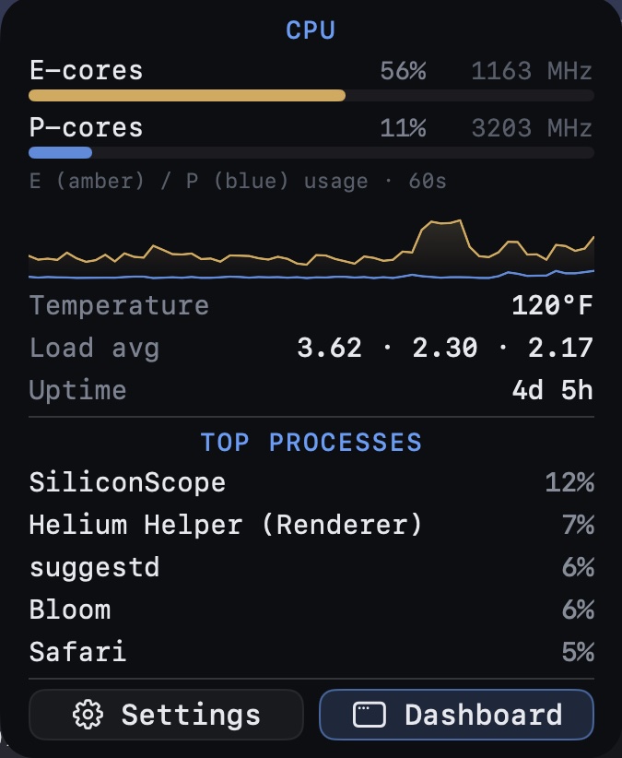Screen dimensions: 622x758
Task: Click the TOP PROCESSES section header
Action: [311, 443]
